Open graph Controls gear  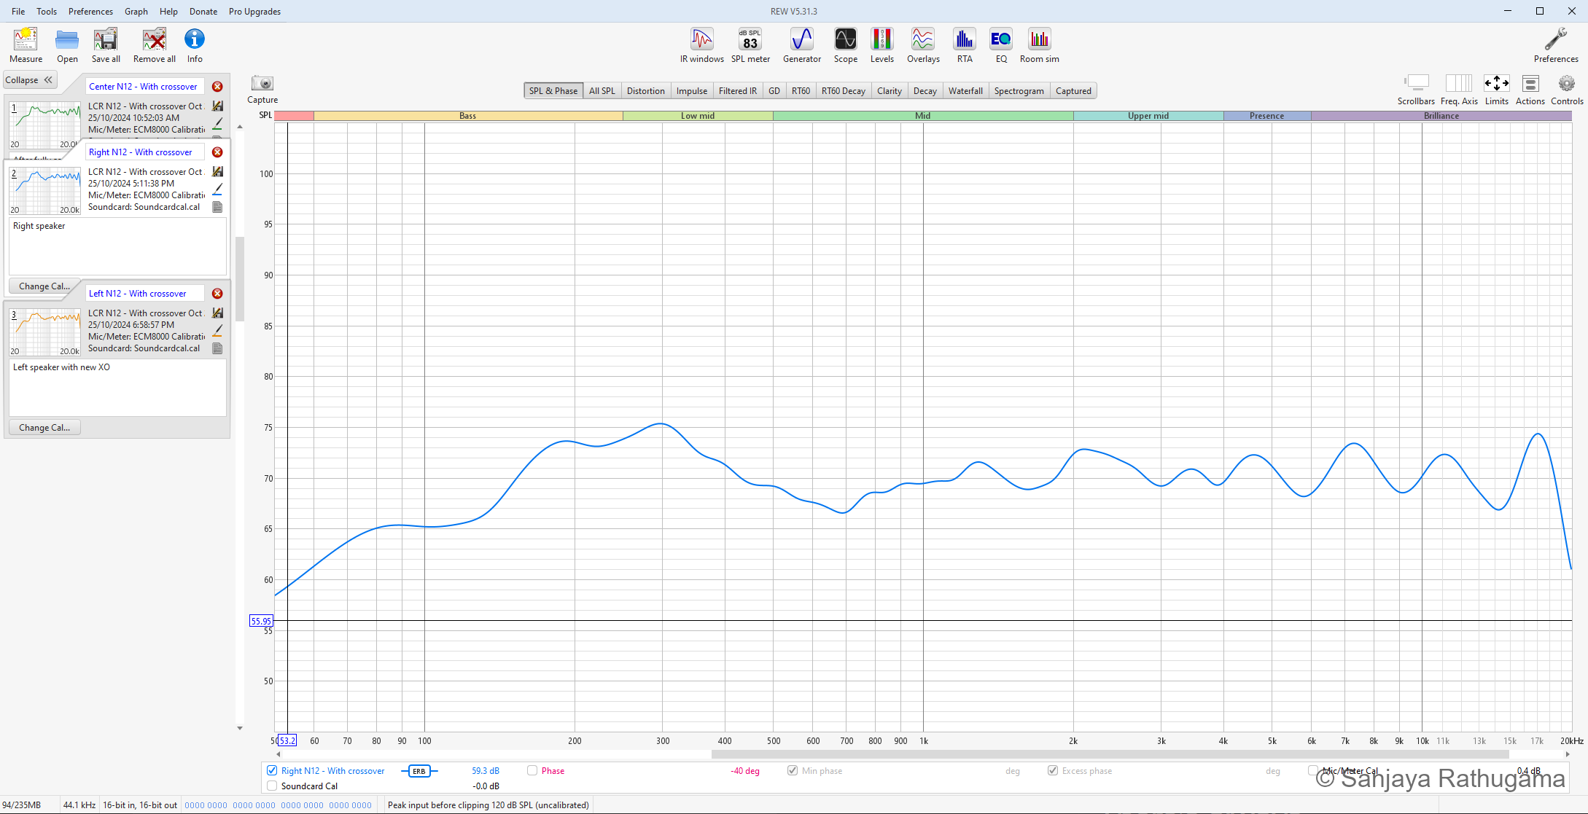(1567, 90)
